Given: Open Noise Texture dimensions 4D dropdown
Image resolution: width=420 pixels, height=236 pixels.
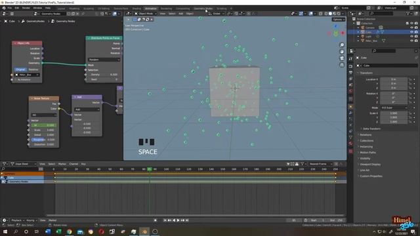Looking at the screenshot, I should 44,115.
